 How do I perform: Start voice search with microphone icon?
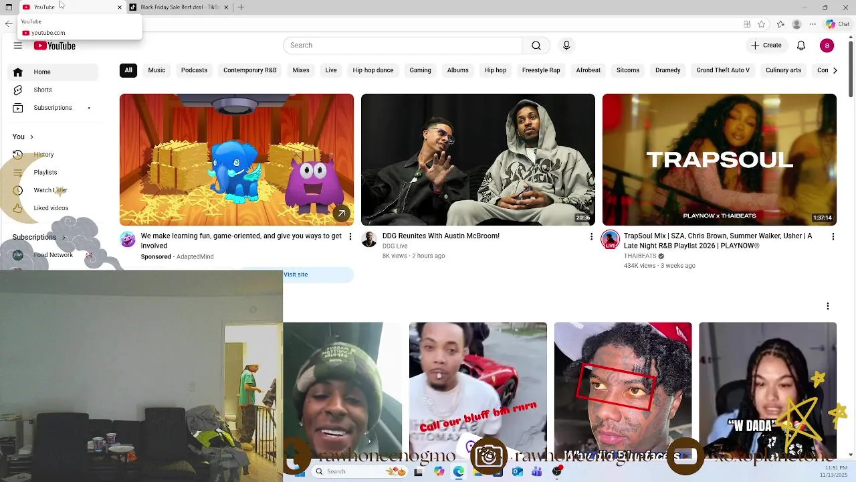click(566, 46)
